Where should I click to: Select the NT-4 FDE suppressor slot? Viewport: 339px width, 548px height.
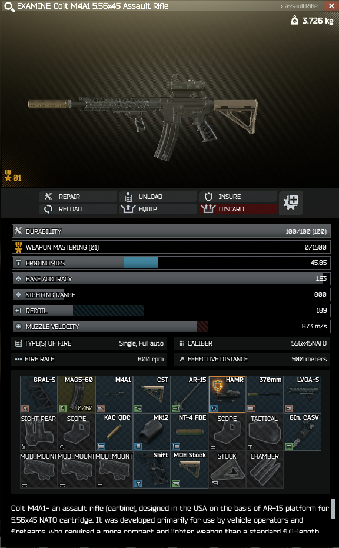click(190, 432)
